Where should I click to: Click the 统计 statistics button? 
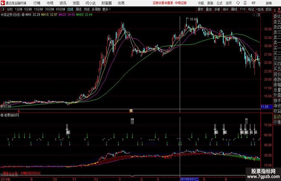pos(226,9)
